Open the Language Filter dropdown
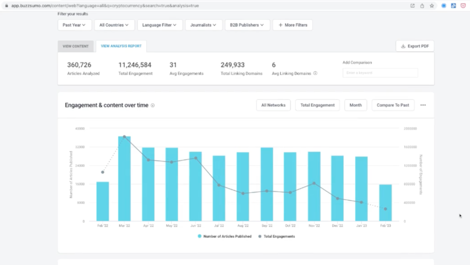This screenshot has width=470, height=265. point(159,25)
